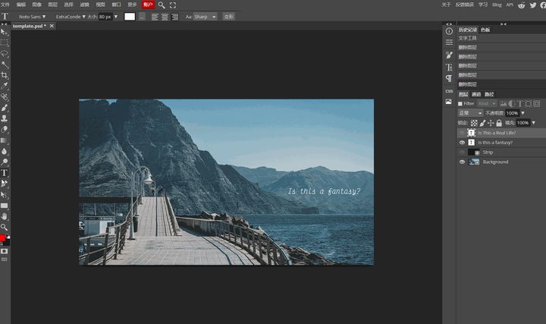Select the Type tool in the left toolbar

(5, 173)
